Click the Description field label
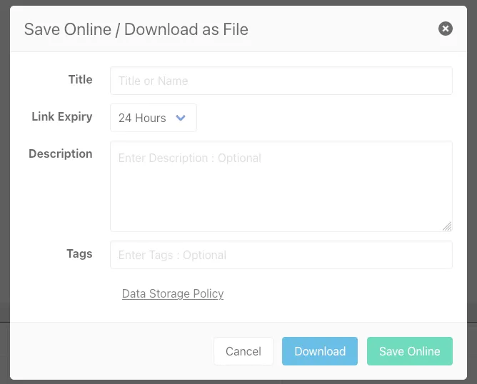Screen dimensions: 477x384 point(61,153)
